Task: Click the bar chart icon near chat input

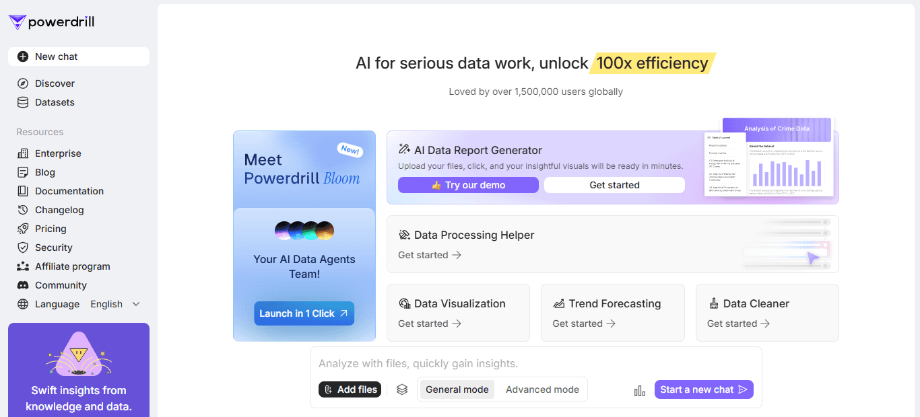Action: (638, 389)
